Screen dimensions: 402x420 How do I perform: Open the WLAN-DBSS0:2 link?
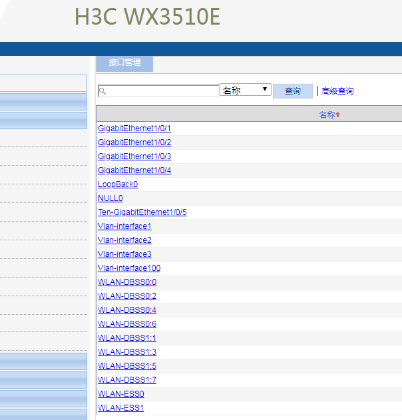pyautogui.click(x=127, y=296)
